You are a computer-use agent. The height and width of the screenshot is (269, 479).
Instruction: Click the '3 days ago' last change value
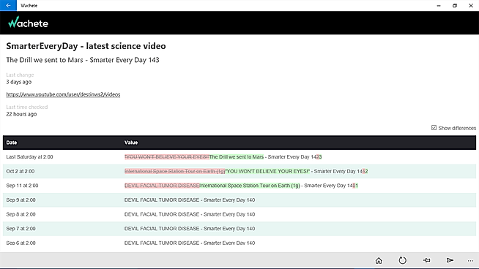click(x=18, y=82)
